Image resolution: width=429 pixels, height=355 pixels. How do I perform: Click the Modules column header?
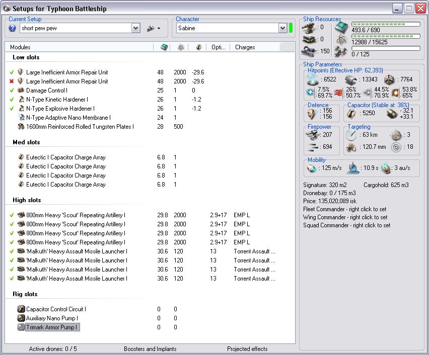[x=80, y=47]
